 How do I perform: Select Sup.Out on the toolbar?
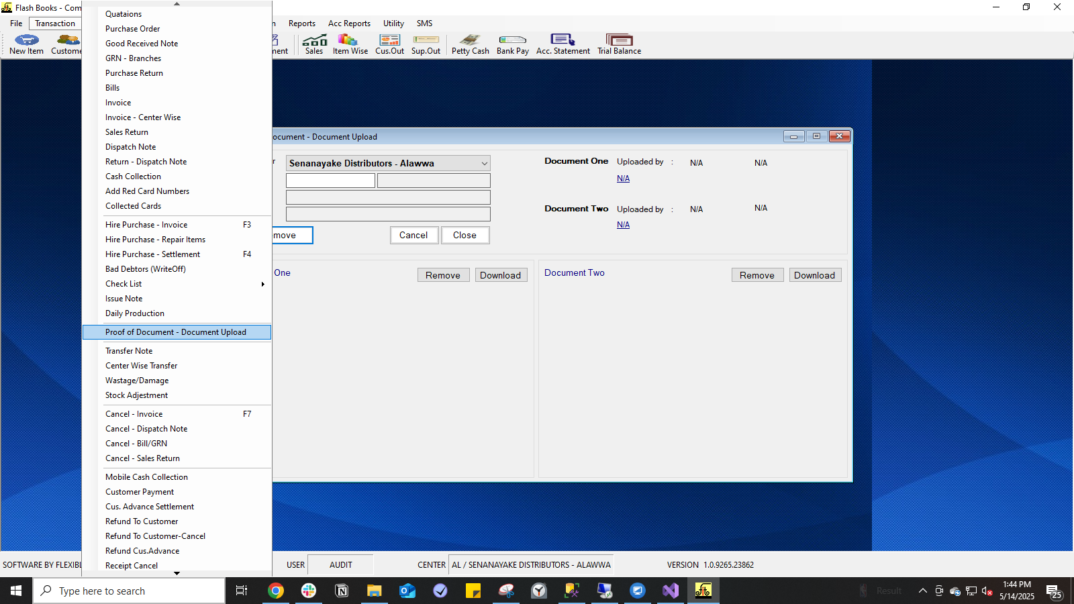(425, 44)
